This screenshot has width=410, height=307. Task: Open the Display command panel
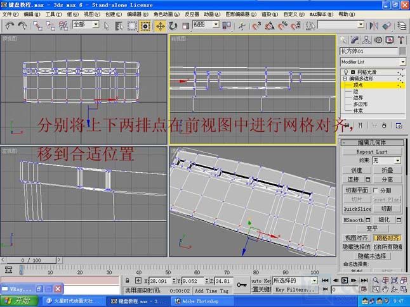coord(390,40)
